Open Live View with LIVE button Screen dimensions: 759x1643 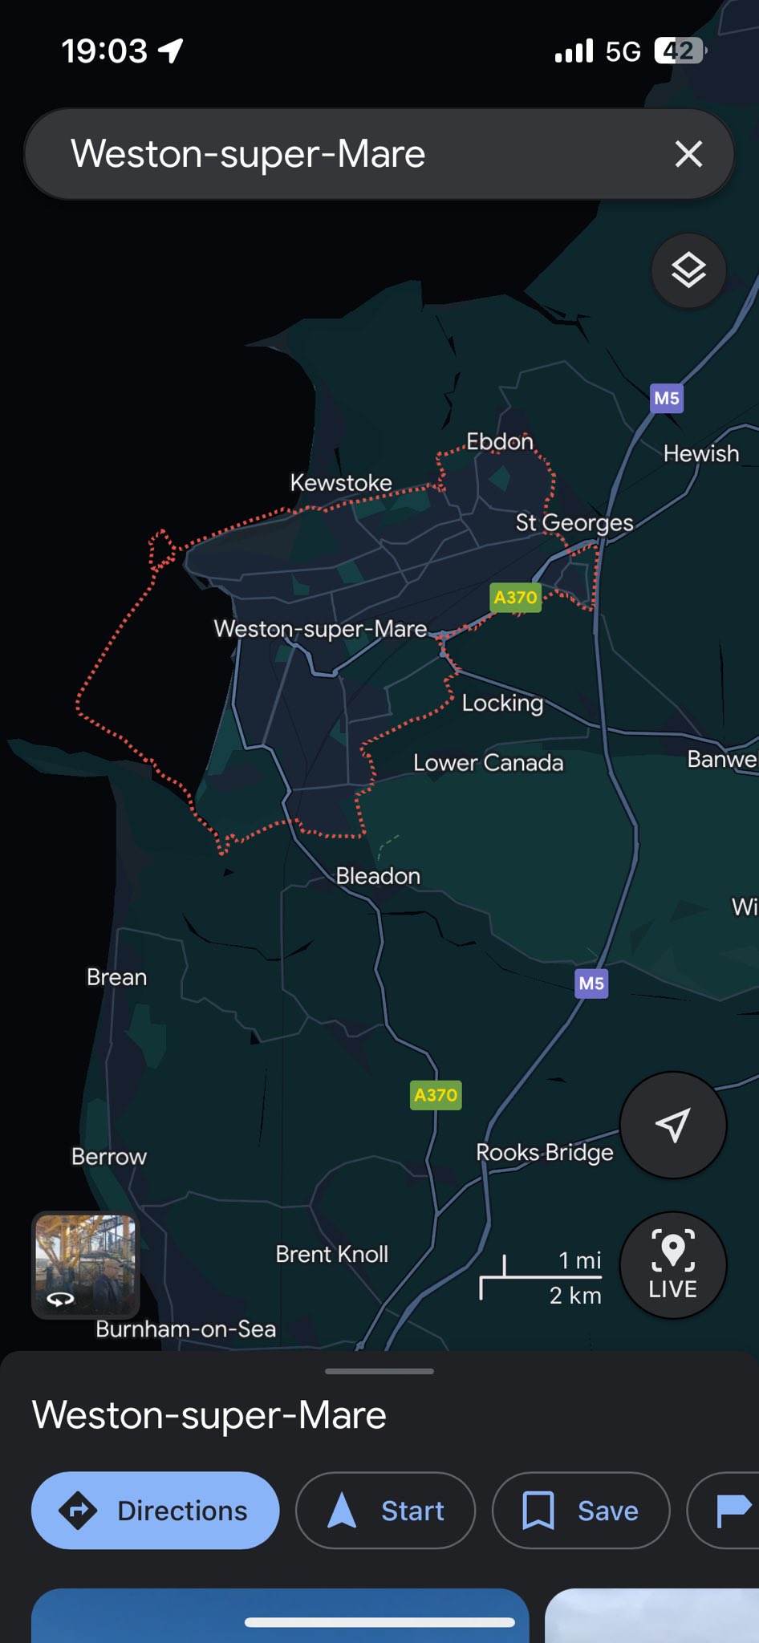click(673, 1264)
